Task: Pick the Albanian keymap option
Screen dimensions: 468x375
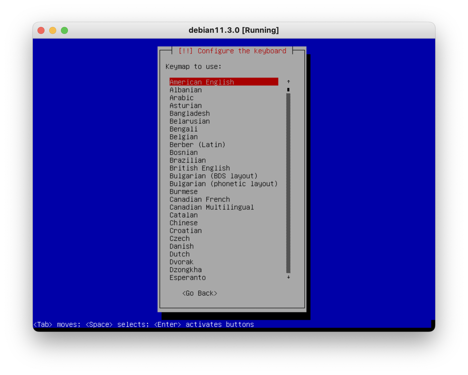Action: [x=186, y=90]
